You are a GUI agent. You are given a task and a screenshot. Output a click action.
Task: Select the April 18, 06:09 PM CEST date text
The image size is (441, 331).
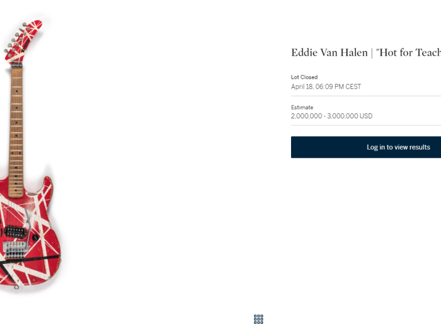(x=326, y=87)
